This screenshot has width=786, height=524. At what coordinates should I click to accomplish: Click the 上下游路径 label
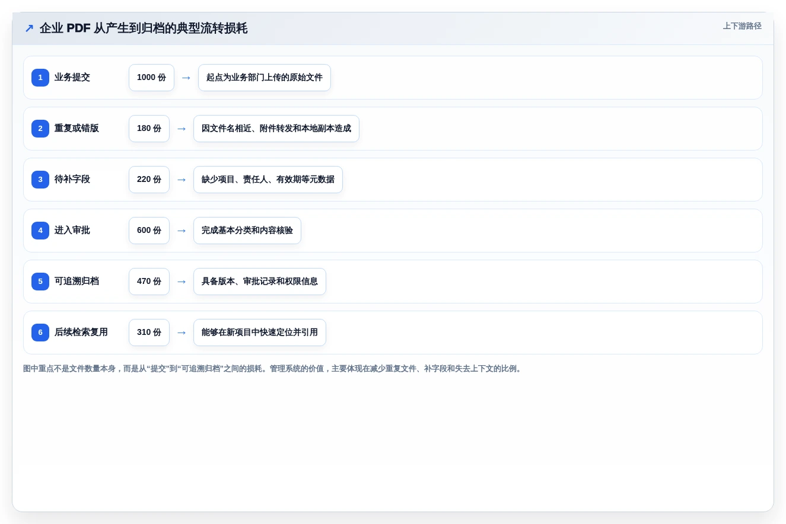tap(742, 26)
